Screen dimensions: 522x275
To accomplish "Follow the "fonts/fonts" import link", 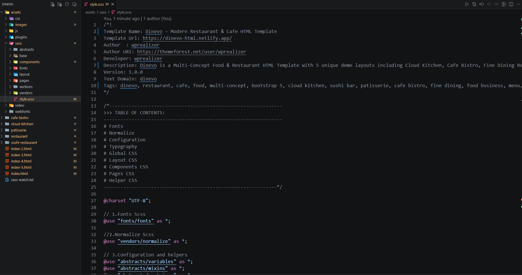I will (136, 221).
